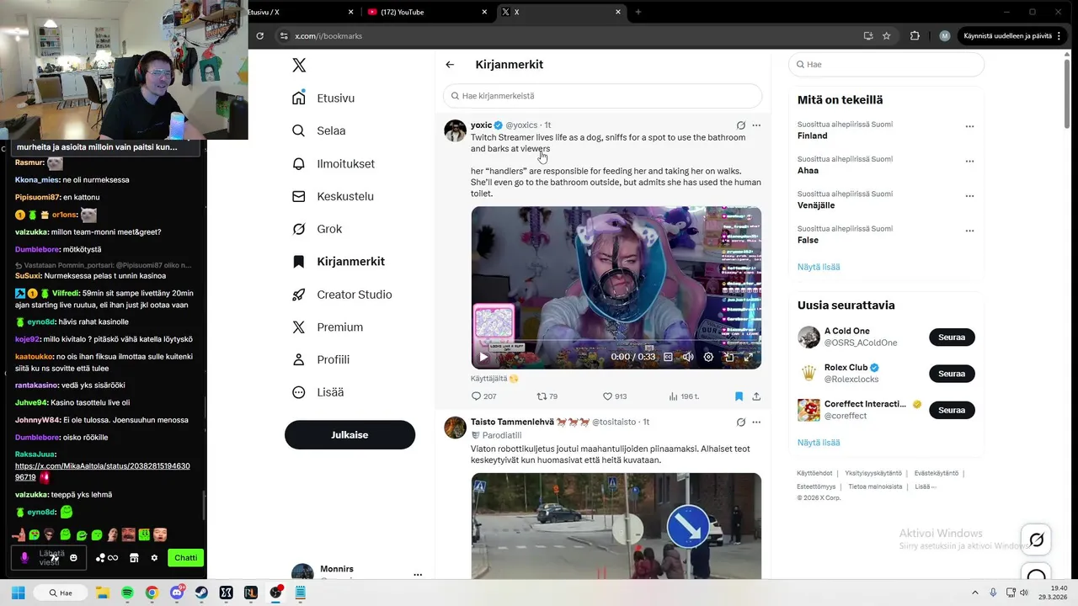Toggle captions on the video
The image size is (1078, 606).
[x=668, y=357]
